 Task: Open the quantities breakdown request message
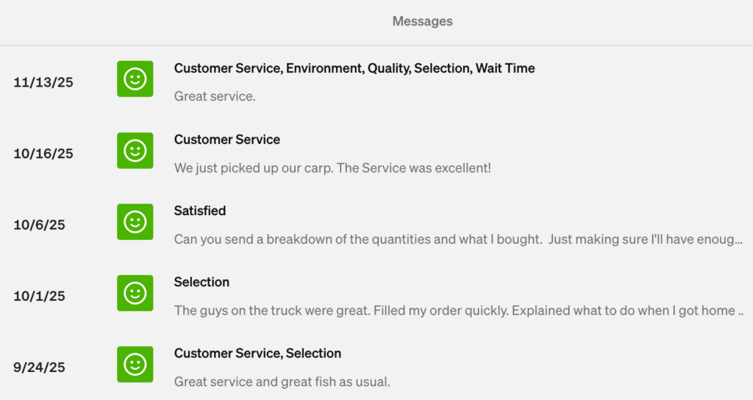pos(457,239)
